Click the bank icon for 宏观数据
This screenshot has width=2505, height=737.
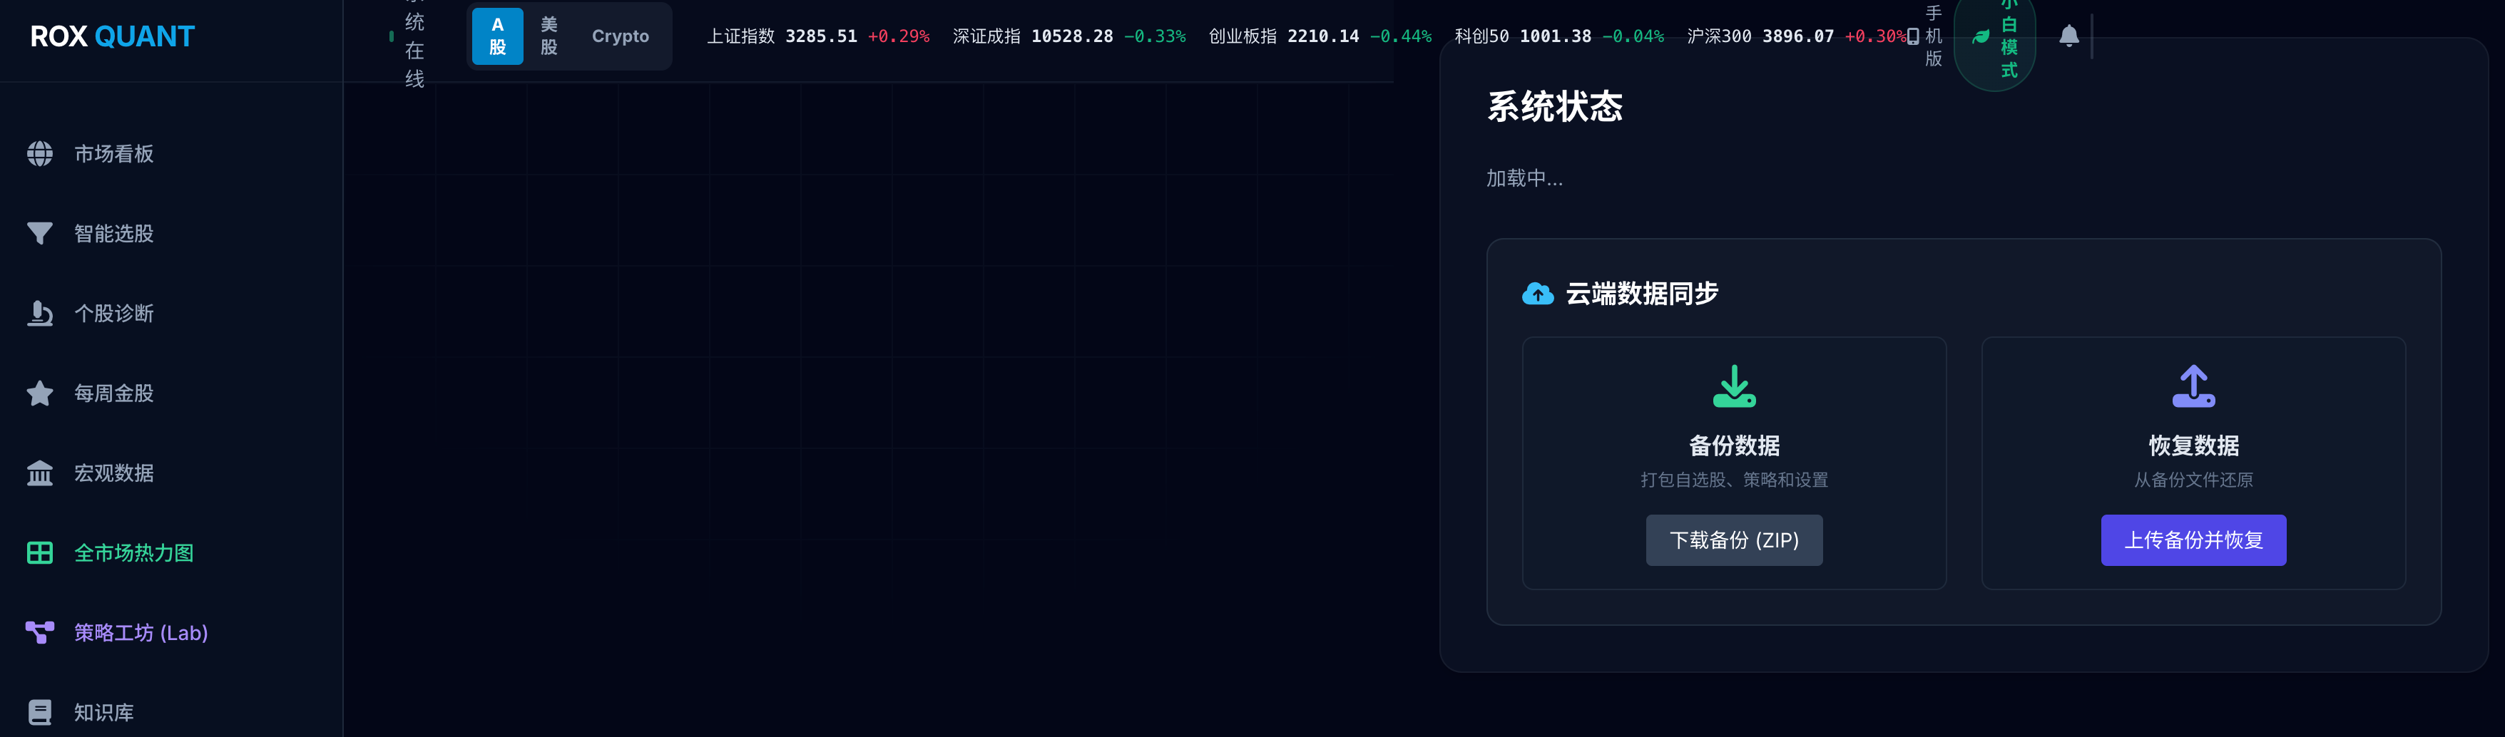(x=40, y=473)
